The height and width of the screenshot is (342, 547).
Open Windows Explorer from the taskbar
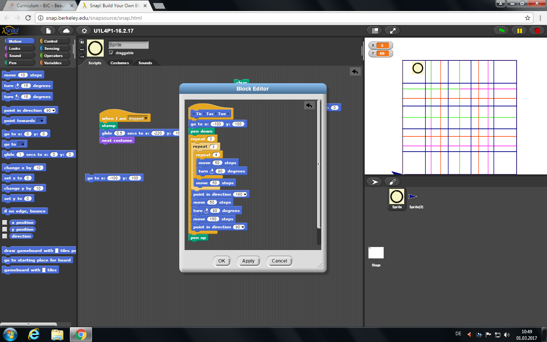point(57,334)
